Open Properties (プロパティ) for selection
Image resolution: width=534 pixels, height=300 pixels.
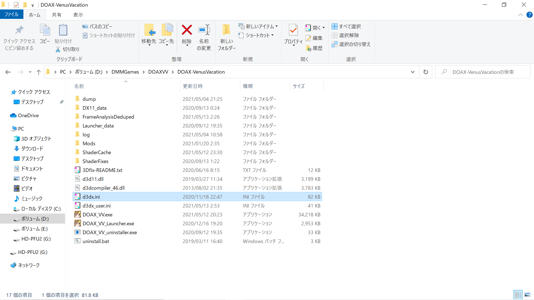click(293, 34)
